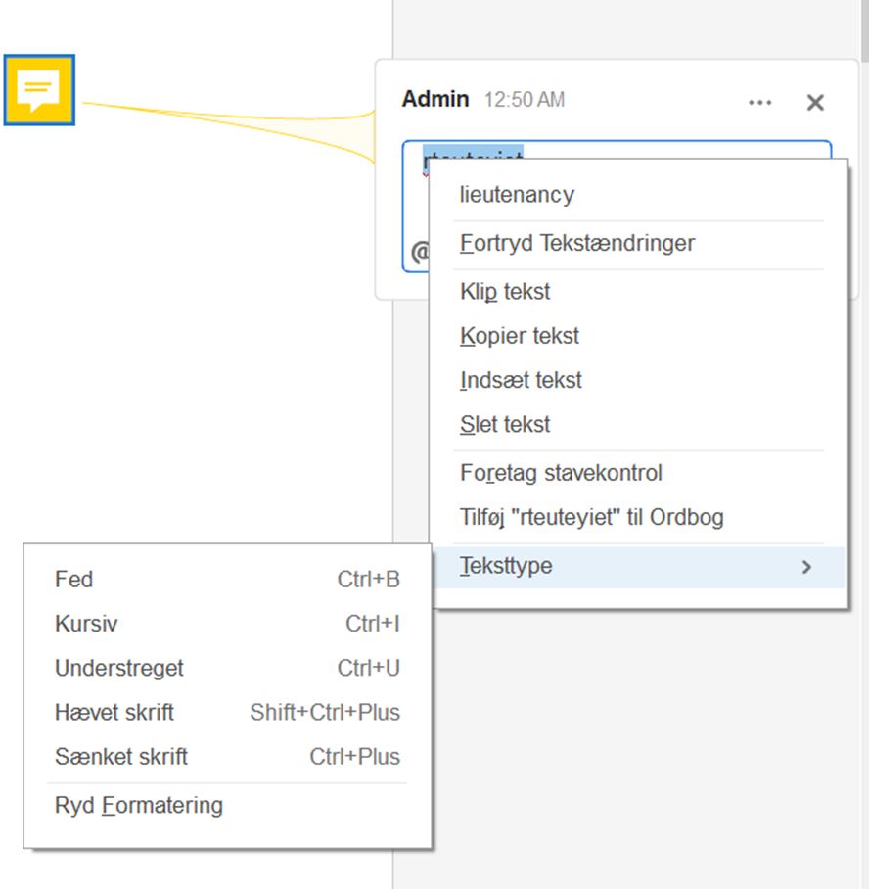
Task: Select Fortryd Tekstændringer from the context menu
Action: [x=577, y=243]
